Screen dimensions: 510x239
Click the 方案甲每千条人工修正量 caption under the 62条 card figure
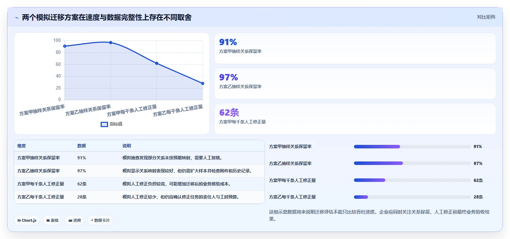242,122
